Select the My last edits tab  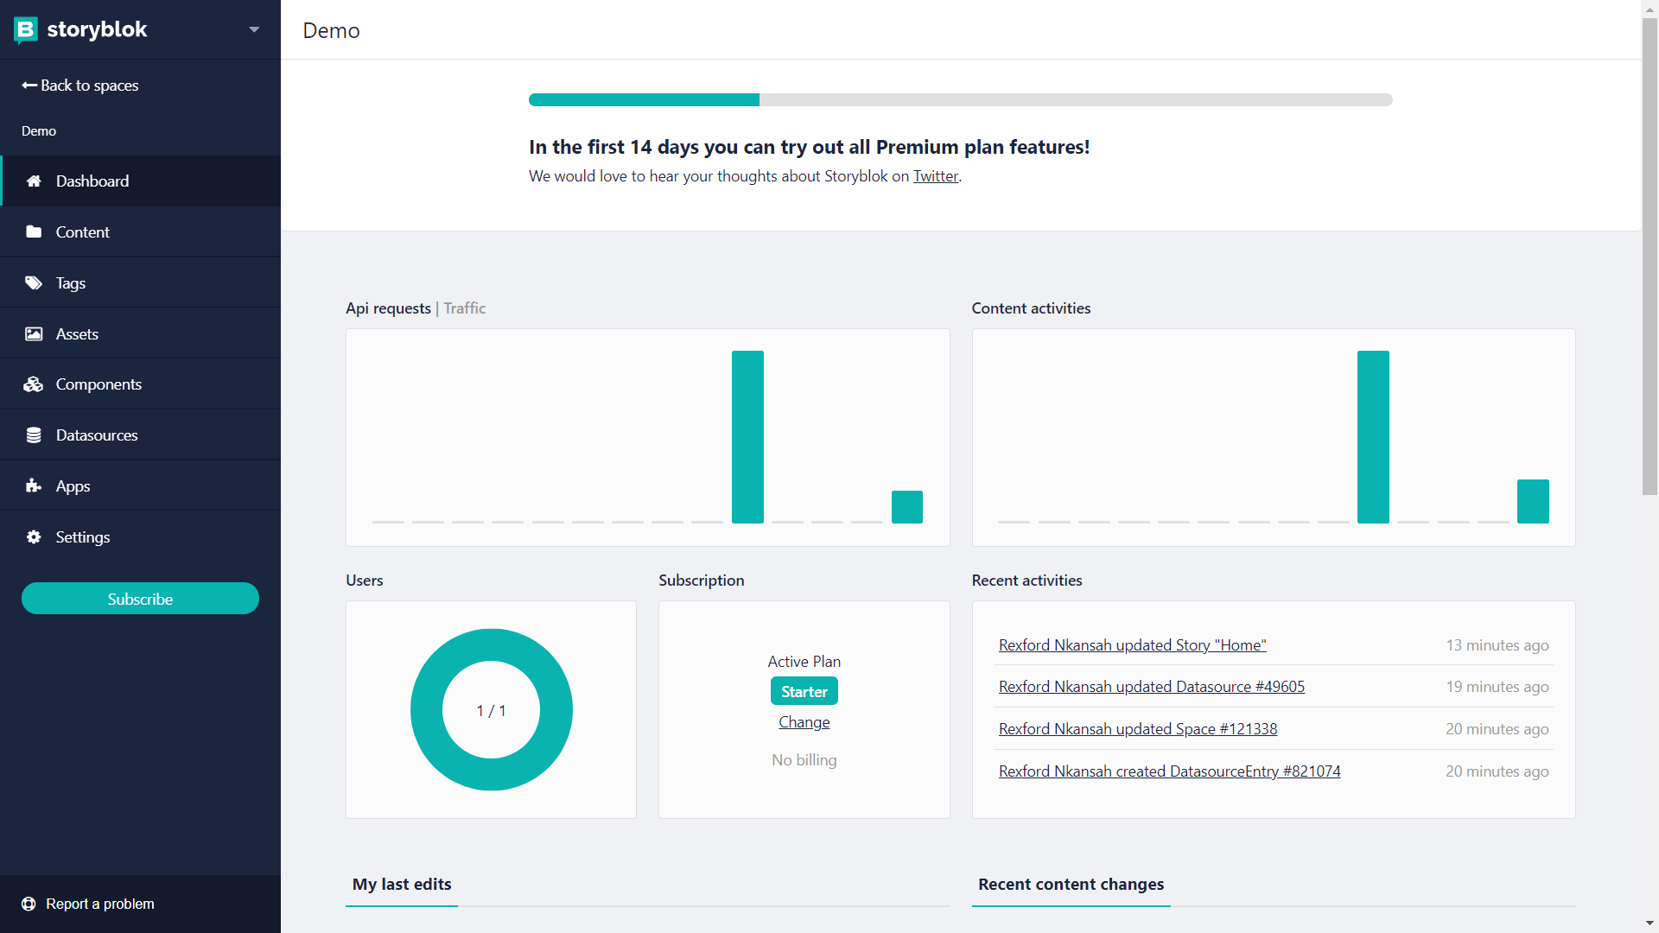coord(402,885)
